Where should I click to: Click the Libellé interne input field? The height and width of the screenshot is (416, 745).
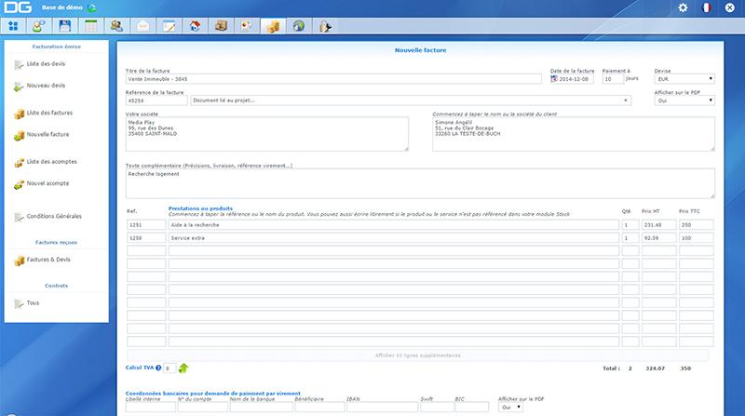click(x=151, y=408)
